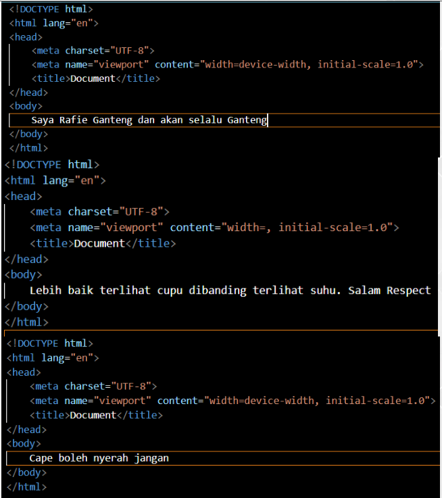442x498 pixels.
Task: Click the DOCTYPE line of the middle snippet
Action: (52, 164)
